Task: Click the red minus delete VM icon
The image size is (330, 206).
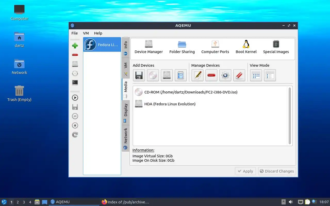Action: (x=75, y=55)
